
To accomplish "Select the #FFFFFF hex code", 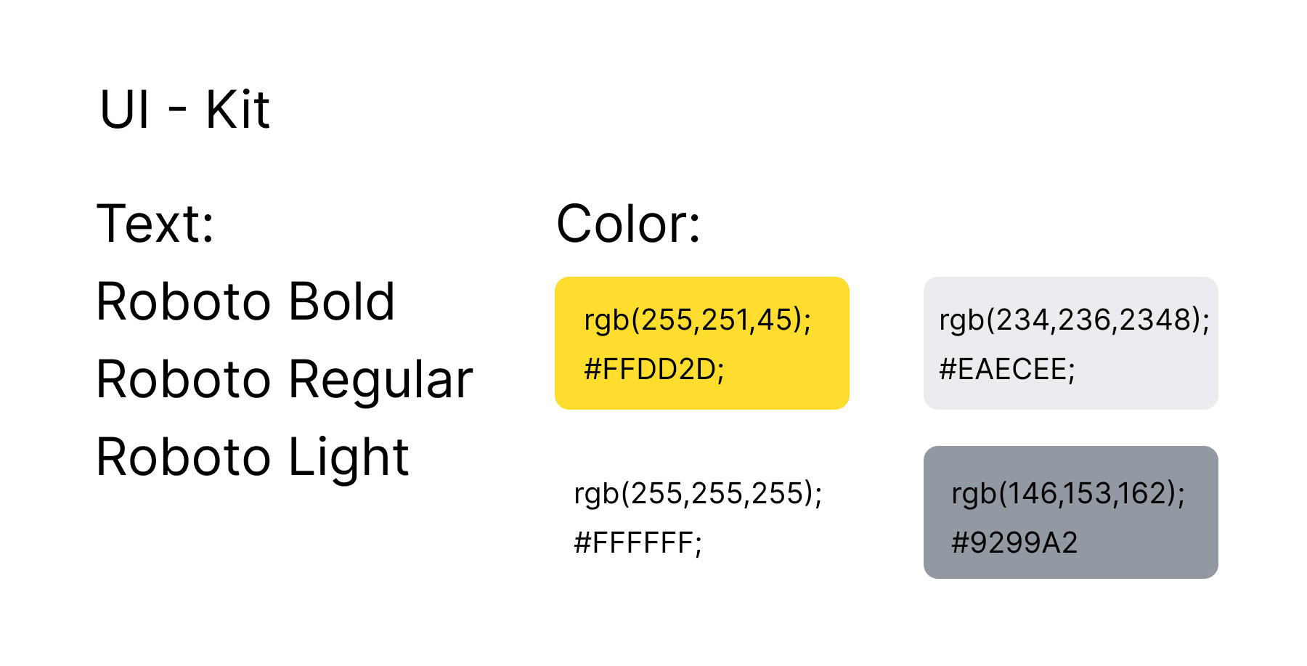I will 638,543.
